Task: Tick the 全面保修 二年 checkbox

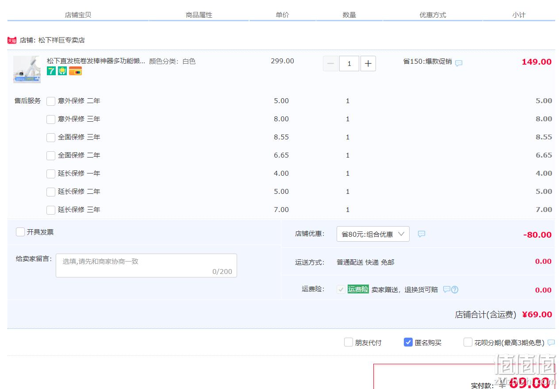Action: tap(51, 155)
